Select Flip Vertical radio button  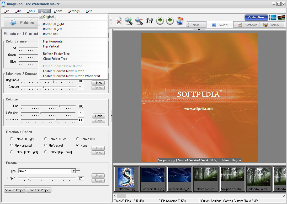[45, 145]
